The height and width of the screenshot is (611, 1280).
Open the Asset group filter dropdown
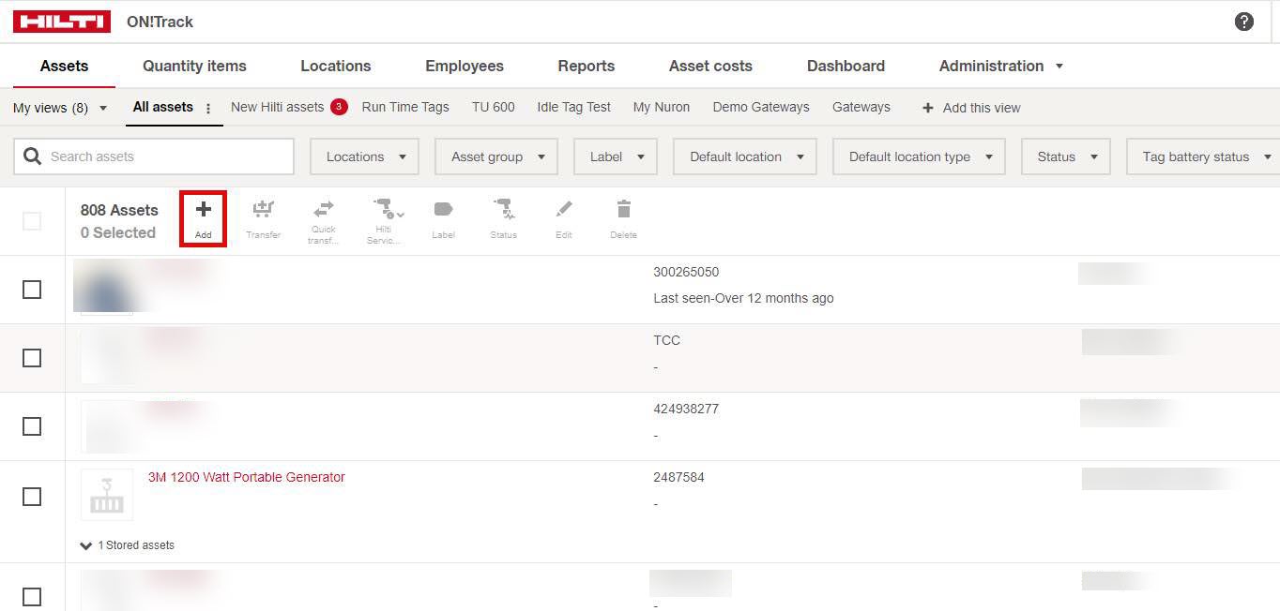496,156
